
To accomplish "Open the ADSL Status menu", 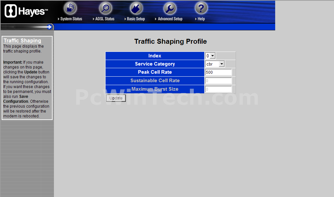I will tap(104, 19).
